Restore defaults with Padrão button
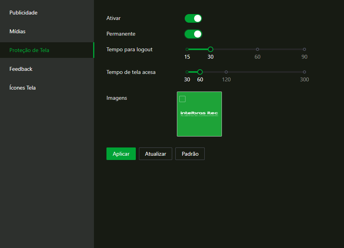Image resolution: width=344 pixels, height=248 pixels. coord(190,154)
